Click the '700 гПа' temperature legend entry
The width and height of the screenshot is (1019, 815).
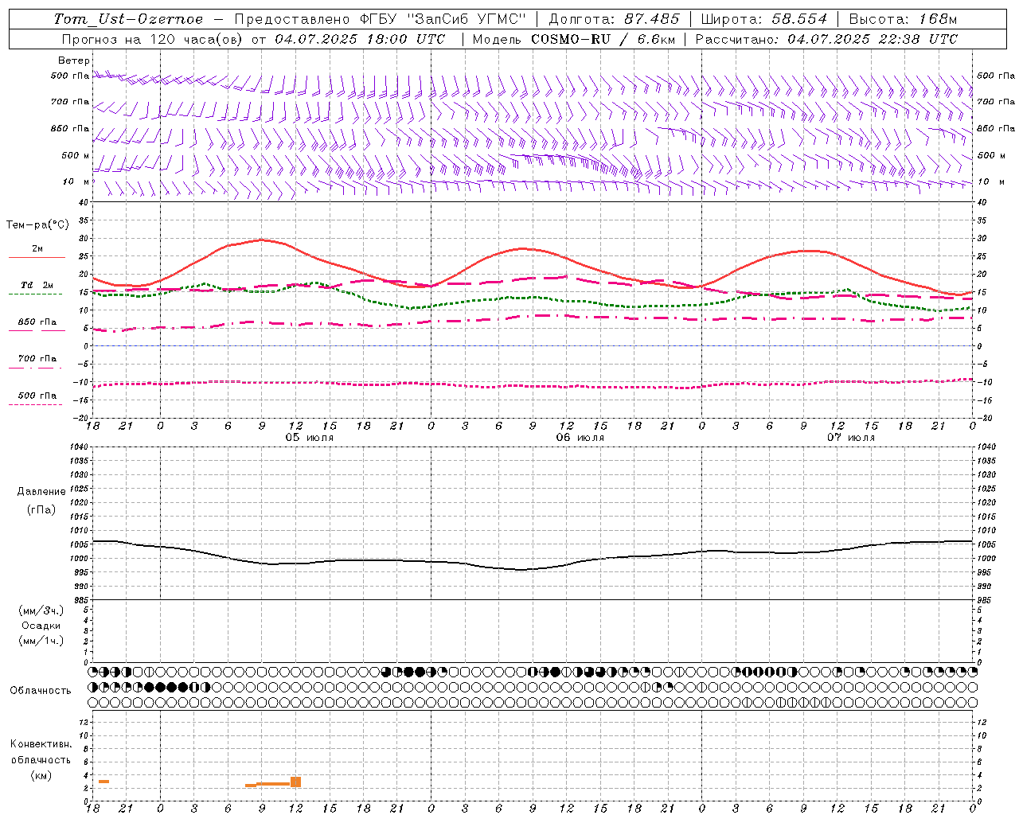[x=37, y=358]
